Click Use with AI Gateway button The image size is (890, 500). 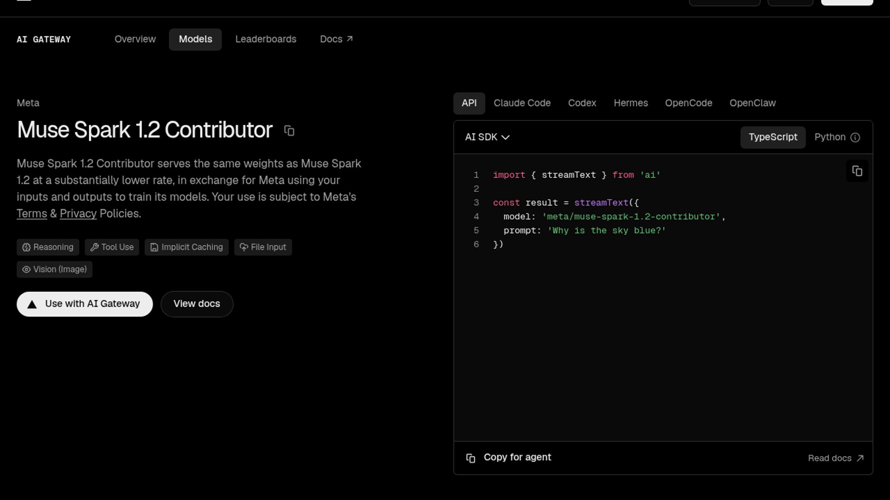(x=85, y=304)
